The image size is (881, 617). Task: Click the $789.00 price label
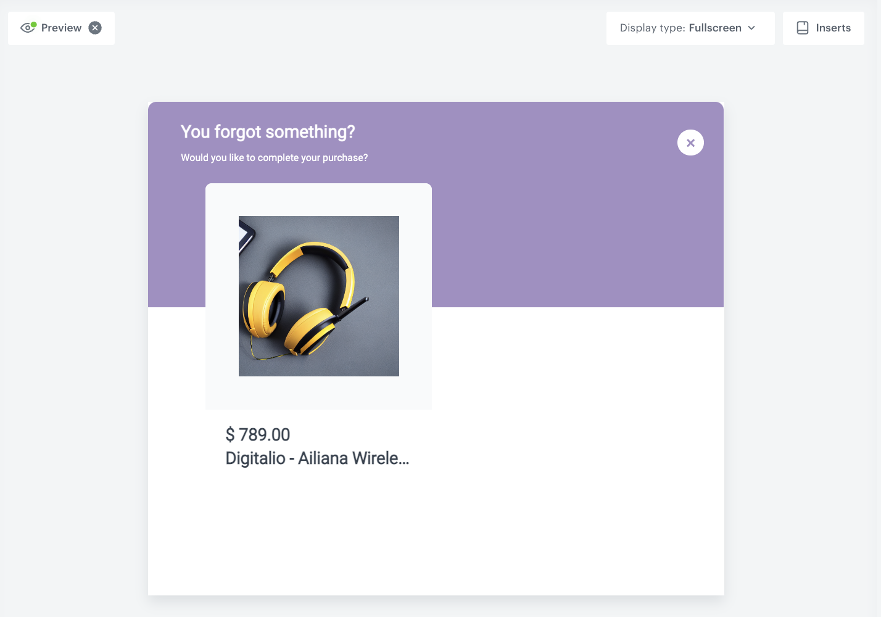tap(258, 434)
